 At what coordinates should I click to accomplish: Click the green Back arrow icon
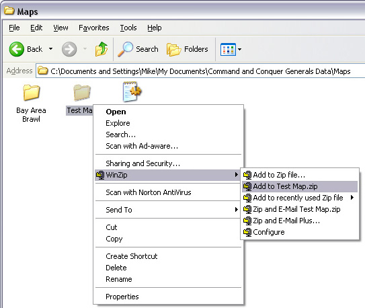pos(17,49)
